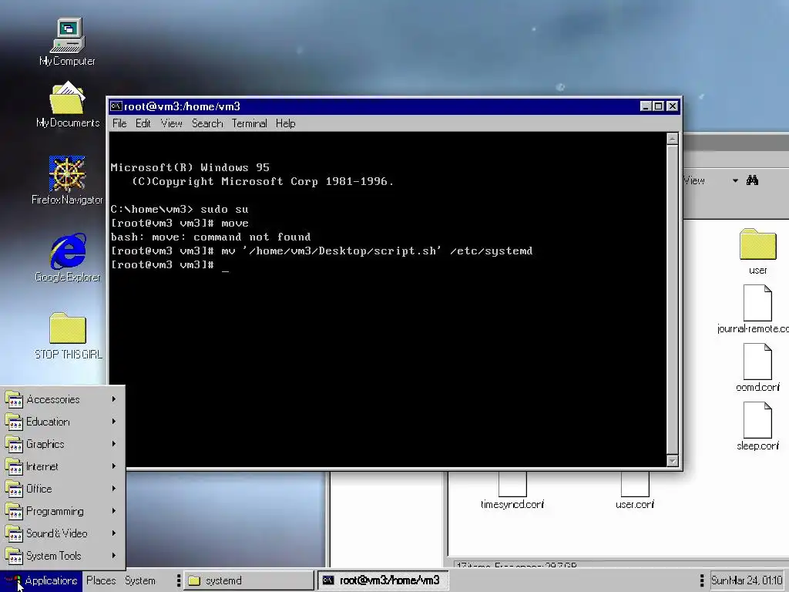Open the Graphics submenu
Viewport: 789px width, 592px height.
click(63, 444)
